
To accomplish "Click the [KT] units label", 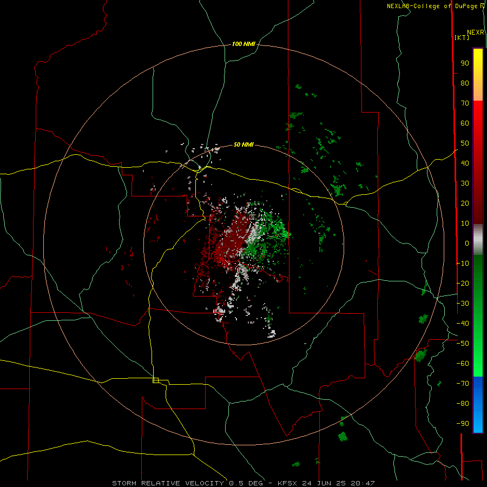I will [462, 37].
